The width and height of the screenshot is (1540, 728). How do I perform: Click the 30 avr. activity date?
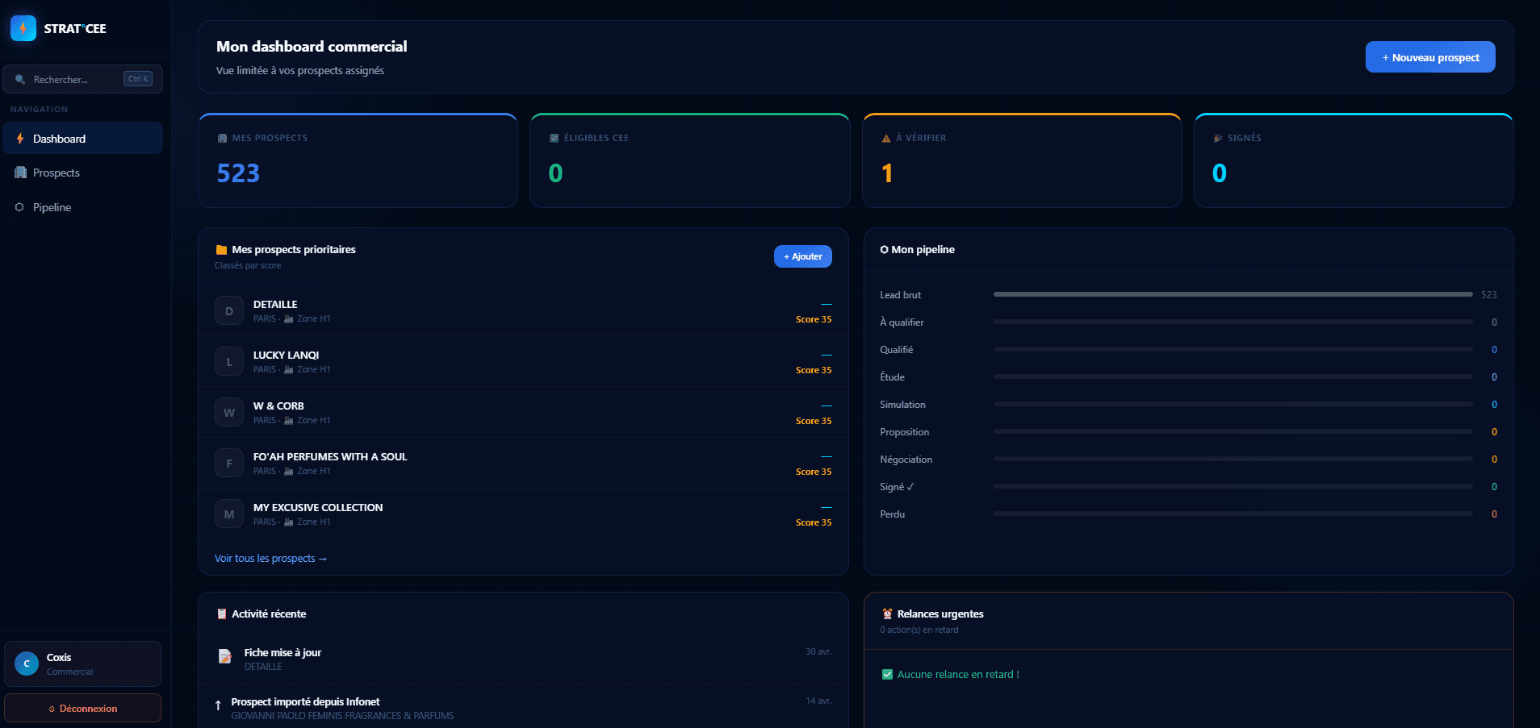818,652
